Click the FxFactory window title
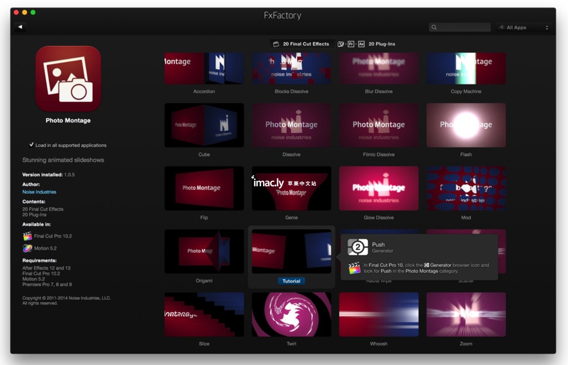 tap(282, 16)
